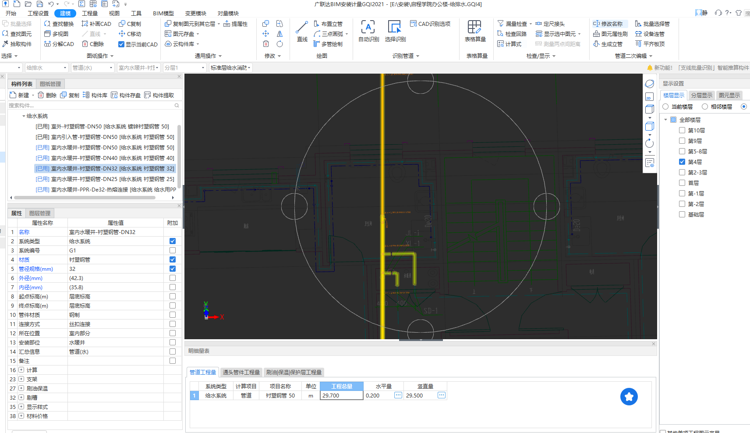Check the 基础层 floor checkbox

click(682, 214)
